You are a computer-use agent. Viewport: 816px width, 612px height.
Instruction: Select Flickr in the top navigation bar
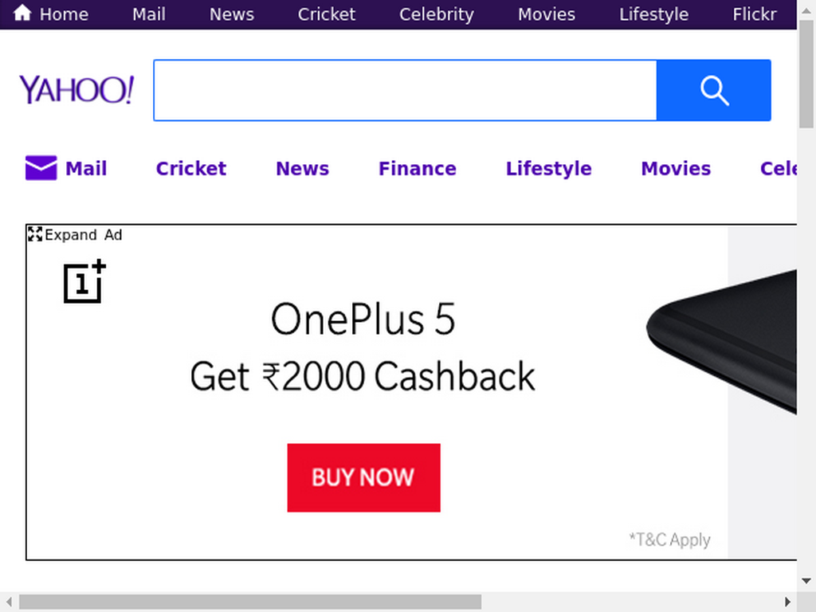pyautogui.click(x=754, y=14)
